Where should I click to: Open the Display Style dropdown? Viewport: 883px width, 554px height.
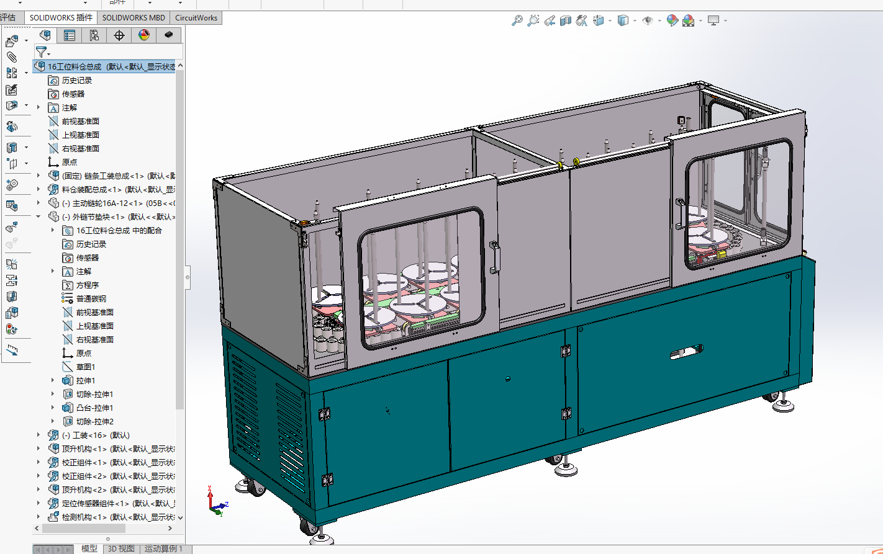click(635, 21)
